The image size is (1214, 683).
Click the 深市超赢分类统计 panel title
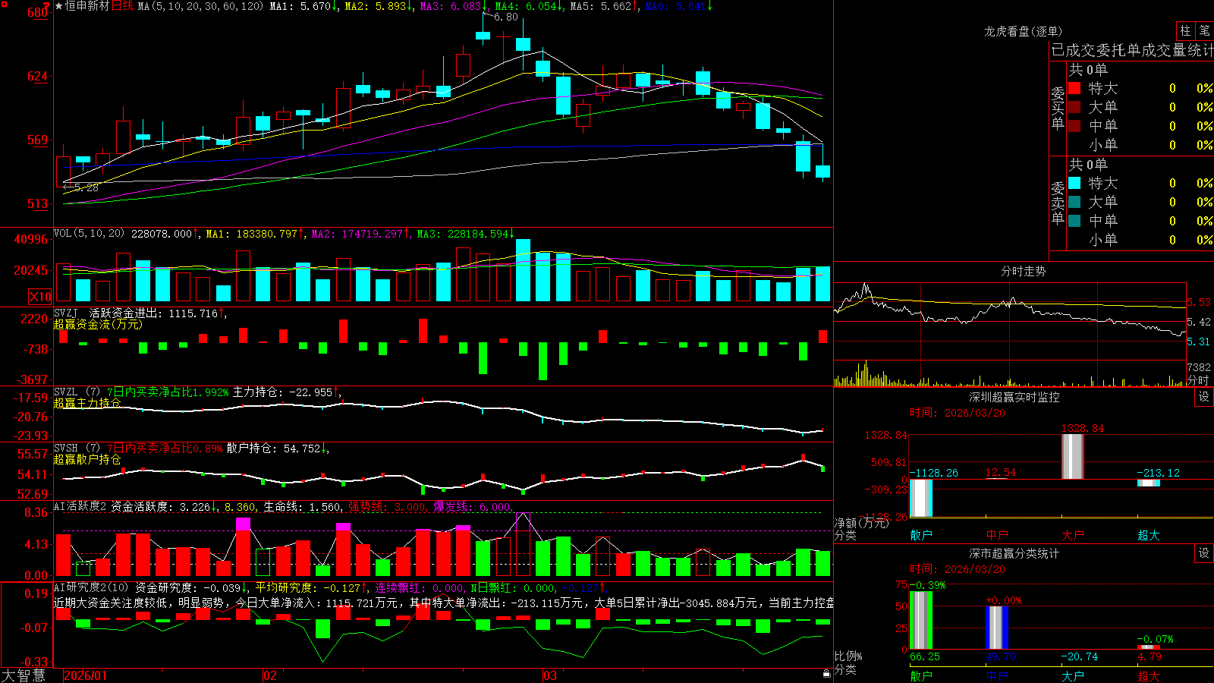coord(1014,554)
